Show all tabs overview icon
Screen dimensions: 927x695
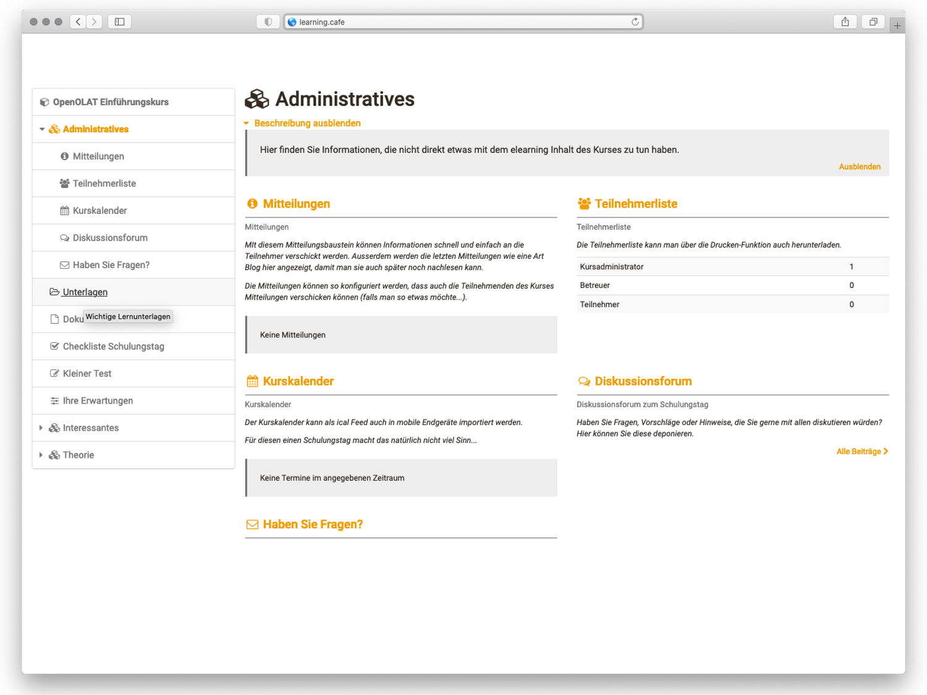[873, 22]
